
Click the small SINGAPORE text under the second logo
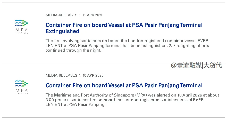click(x=22, y=93)
